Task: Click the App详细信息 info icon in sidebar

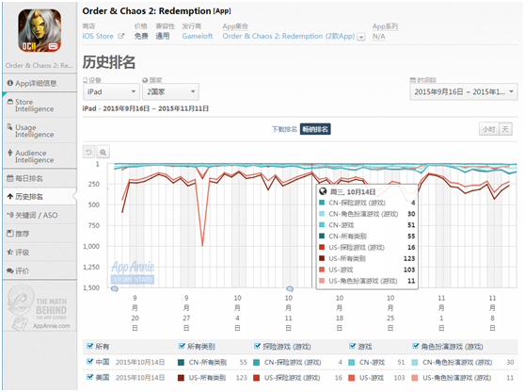Action: (10, 83)
